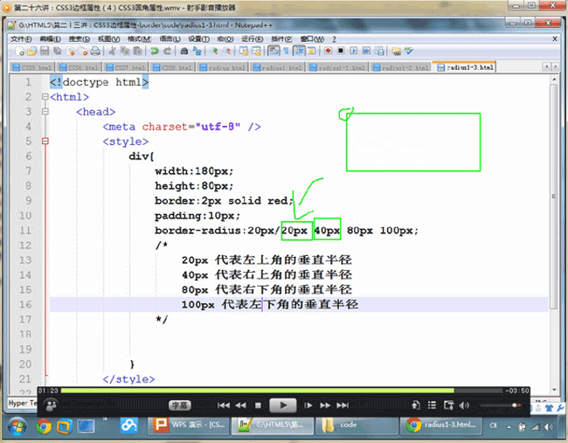Switch to radius1-3.html Chrome taskbar window
The width and height of the screenshot is (568, 443).
point(440,425)
